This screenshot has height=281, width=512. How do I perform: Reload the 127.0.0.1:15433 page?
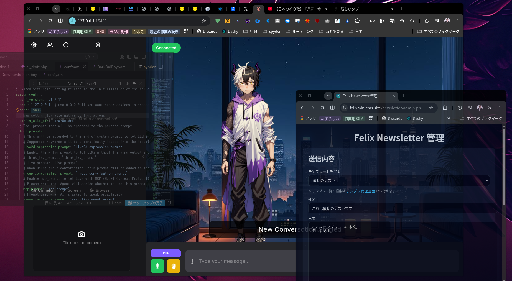click(50, 21)
